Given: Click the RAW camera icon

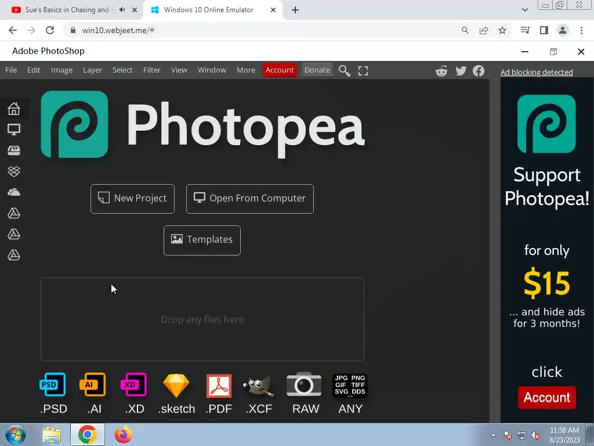Looking at the screenshot, I should click(x=304, y=384).
